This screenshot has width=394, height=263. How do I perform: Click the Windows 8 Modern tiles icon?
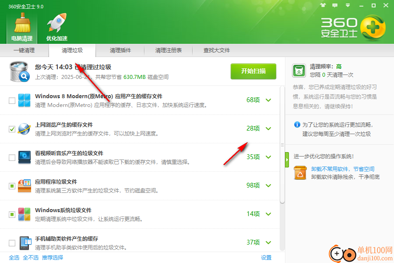coord(25,100)
